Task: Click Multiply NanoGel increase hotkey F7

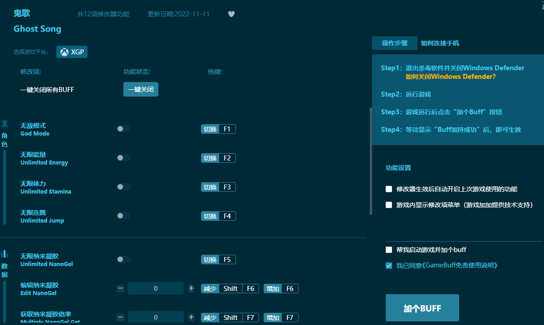Action: pyautogui.click(x=281, y=318)
